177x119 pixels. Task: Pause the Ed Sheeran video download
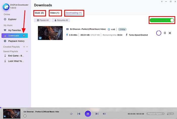165,33
